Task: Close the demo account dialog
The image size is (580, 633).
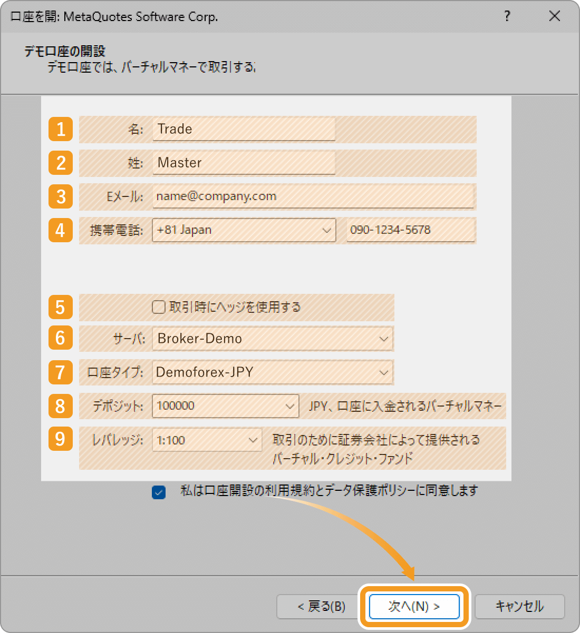Action: pyautogui.click(x=554, y=16)
